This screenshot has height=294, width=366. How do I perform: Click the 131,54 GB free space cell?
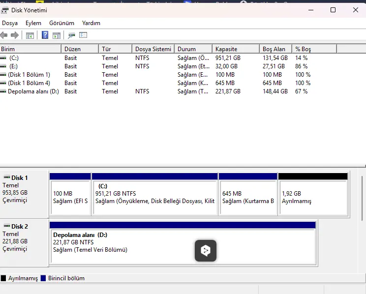click(275, 58)
